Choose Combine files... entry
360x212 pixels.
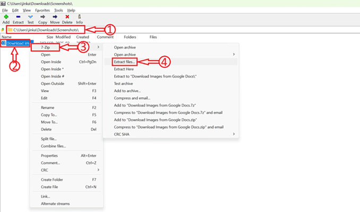pyautogui.click(x=66, y=146)
